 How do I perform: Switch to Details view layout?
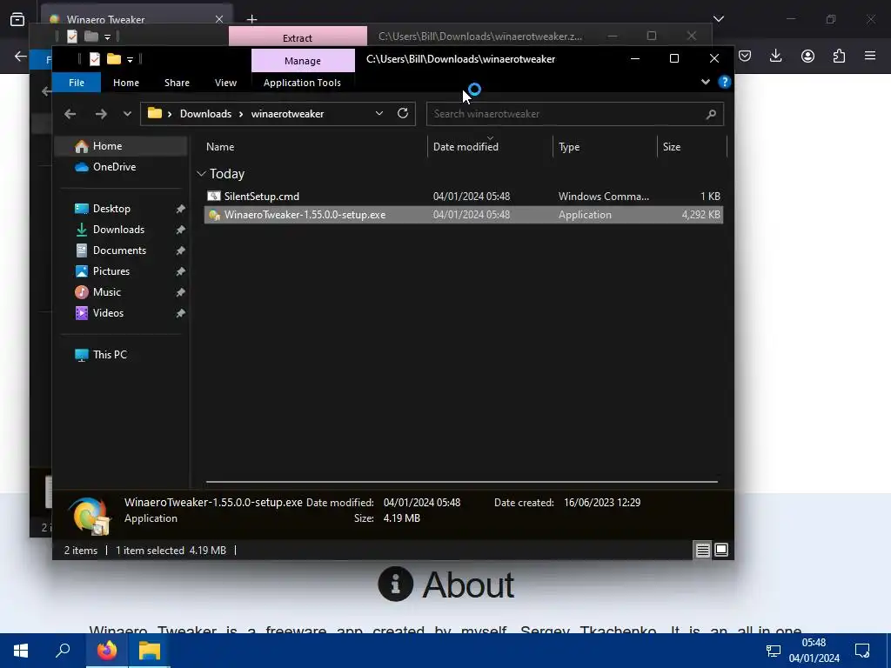(x=703, y=550)
